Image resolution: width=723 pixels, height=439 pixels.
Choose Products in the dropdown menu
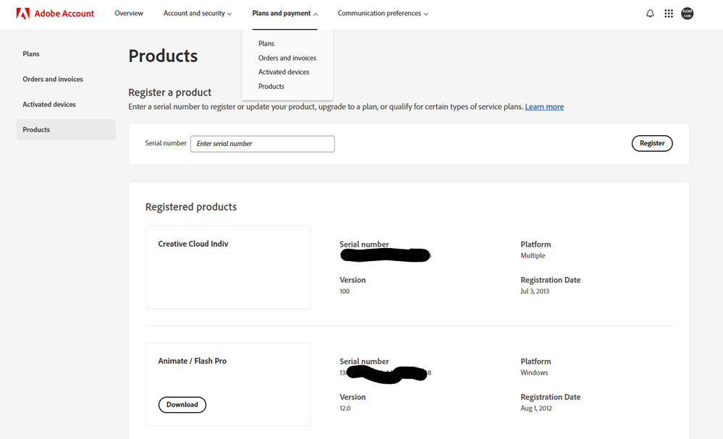[x=271, y=86]
